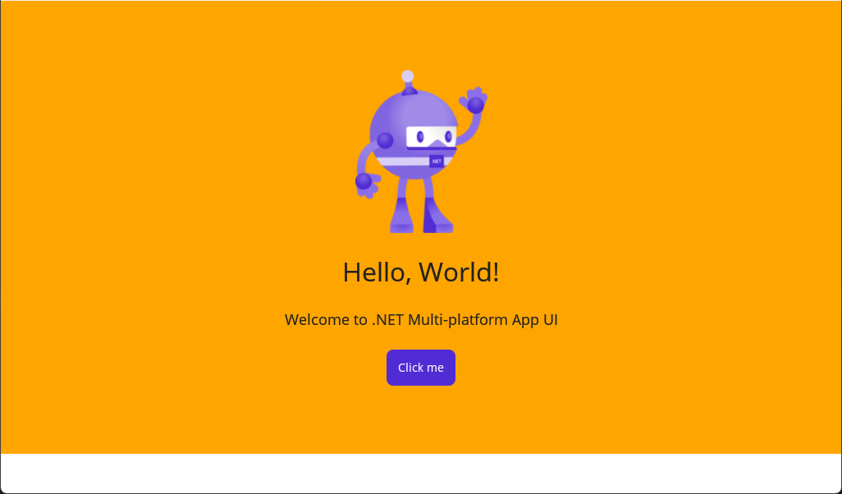Image resolution: width=842 pixels, height=494 pixels.
Task: Select the "Hello, World!" heading text
Action: tap(421, 272)
